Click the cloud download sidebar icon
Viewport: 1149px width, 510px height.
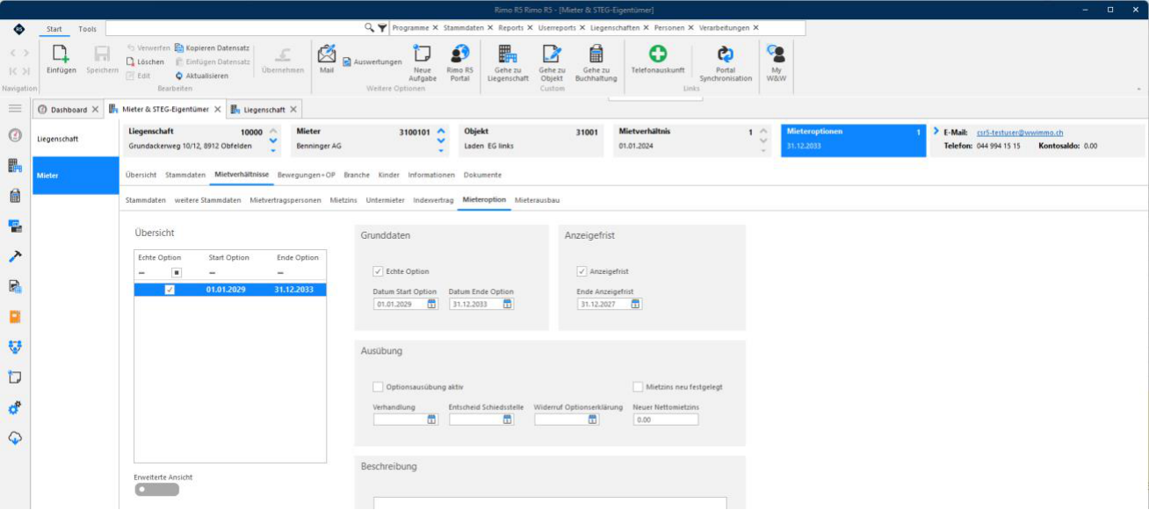15,438
